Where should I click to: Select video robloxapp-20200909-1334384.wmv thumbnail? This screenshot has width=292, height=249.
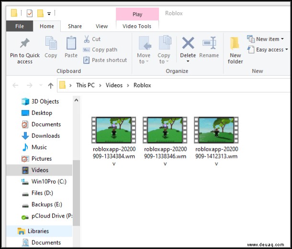114,130
